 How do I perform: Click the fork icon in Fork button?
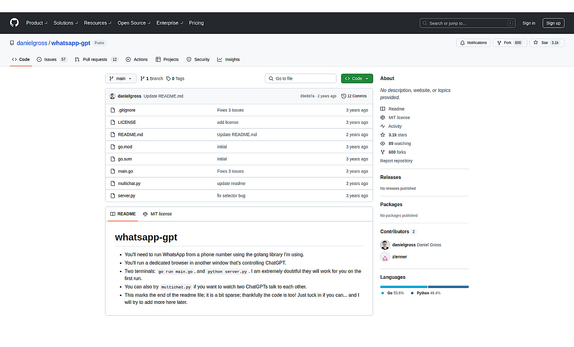(x=499, y=43)
